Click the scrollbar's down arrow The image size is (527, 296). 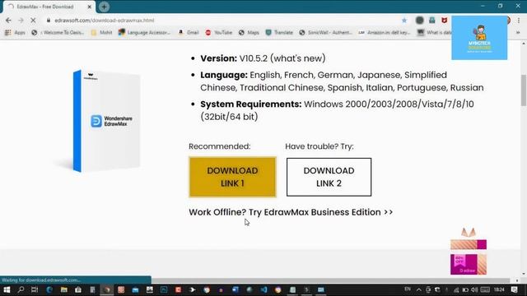click(524, 274)
